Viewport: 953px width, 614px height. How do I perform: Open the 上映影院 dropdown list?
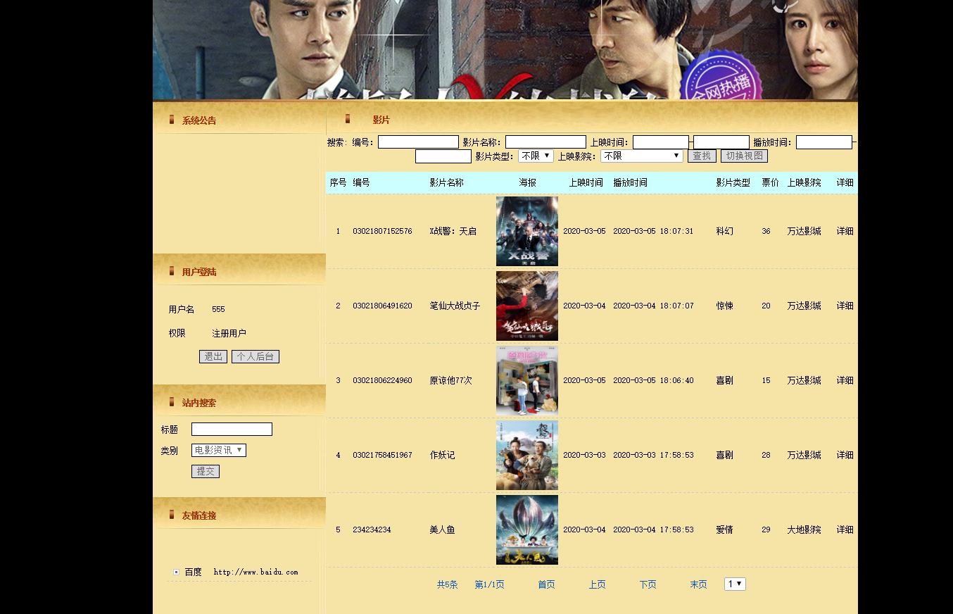pyautogui.click(x=642, y=156)
